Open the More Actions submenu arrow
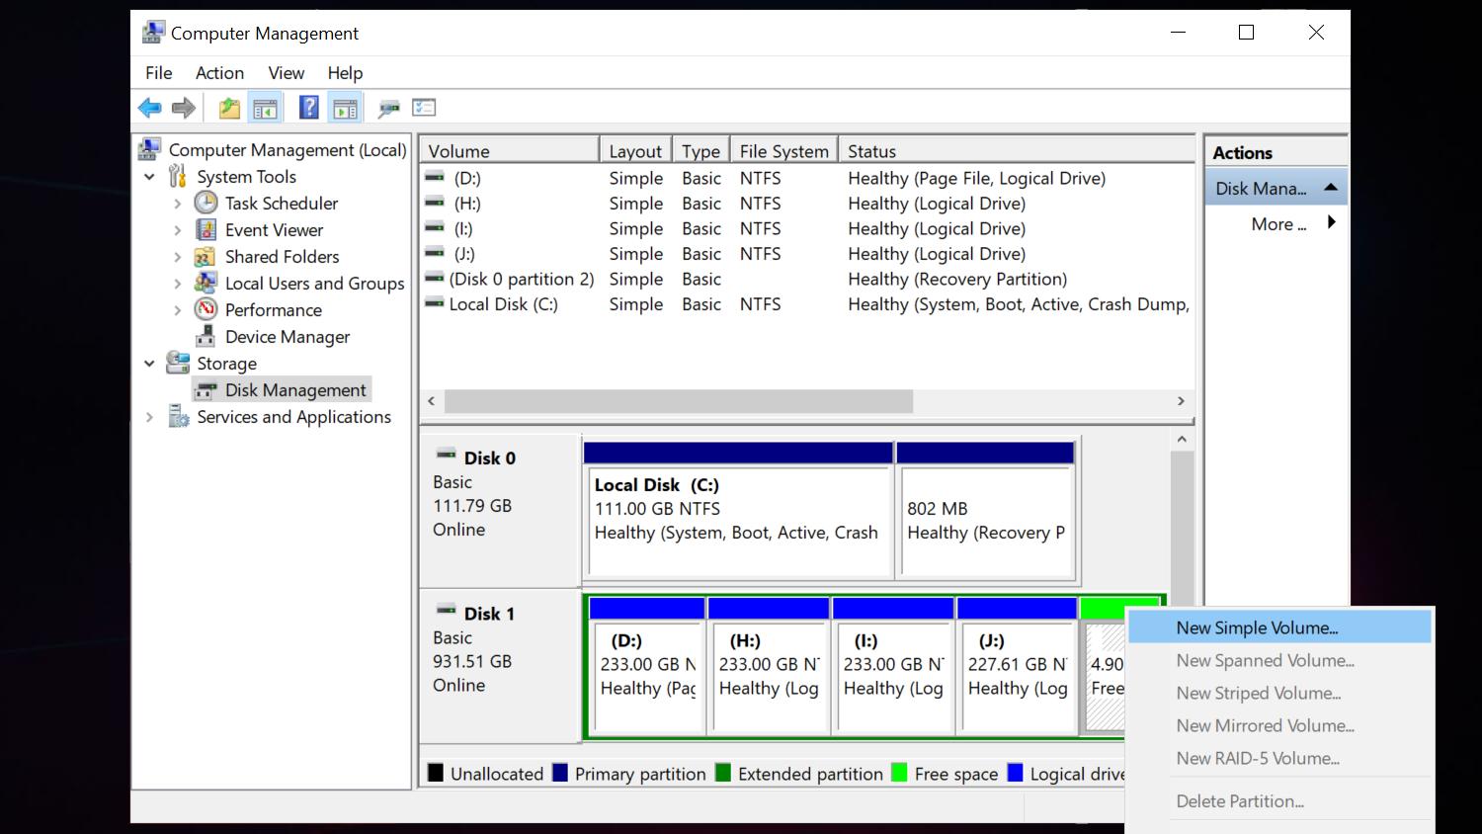The height and width of the screenshot is (834, 1482). 1332,222
